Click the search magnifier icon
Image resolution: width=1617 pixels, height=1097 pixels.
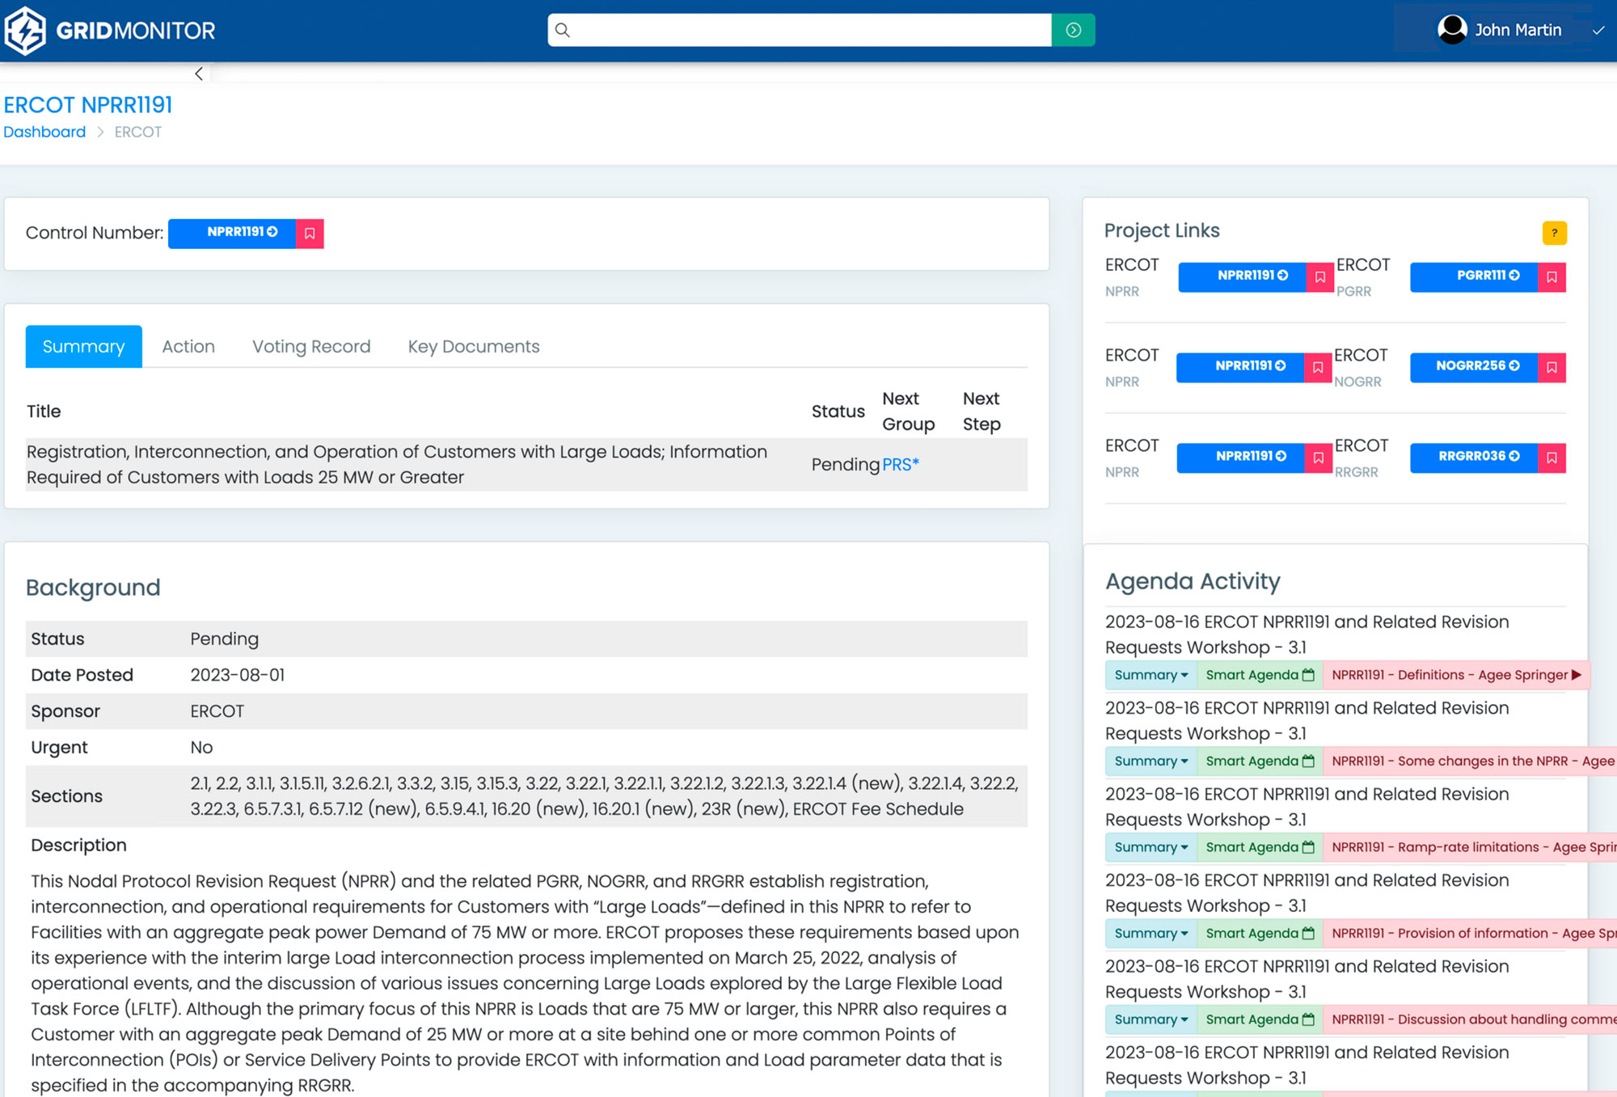click(563, 30)
